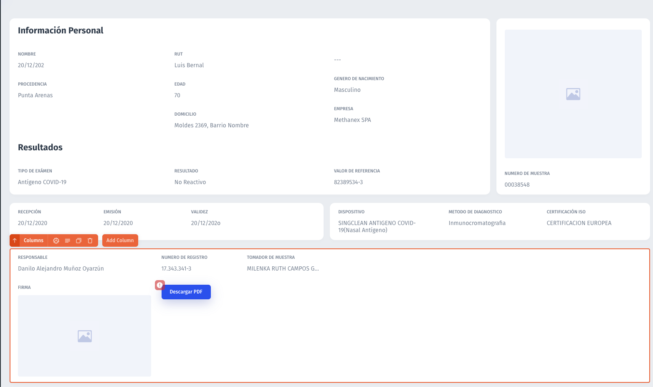The width and height of the screenshot is (653, 387).
Task: Click the NUMERO DE MUESTRA label
Action: pyautogui.click(x=527, y=173)
